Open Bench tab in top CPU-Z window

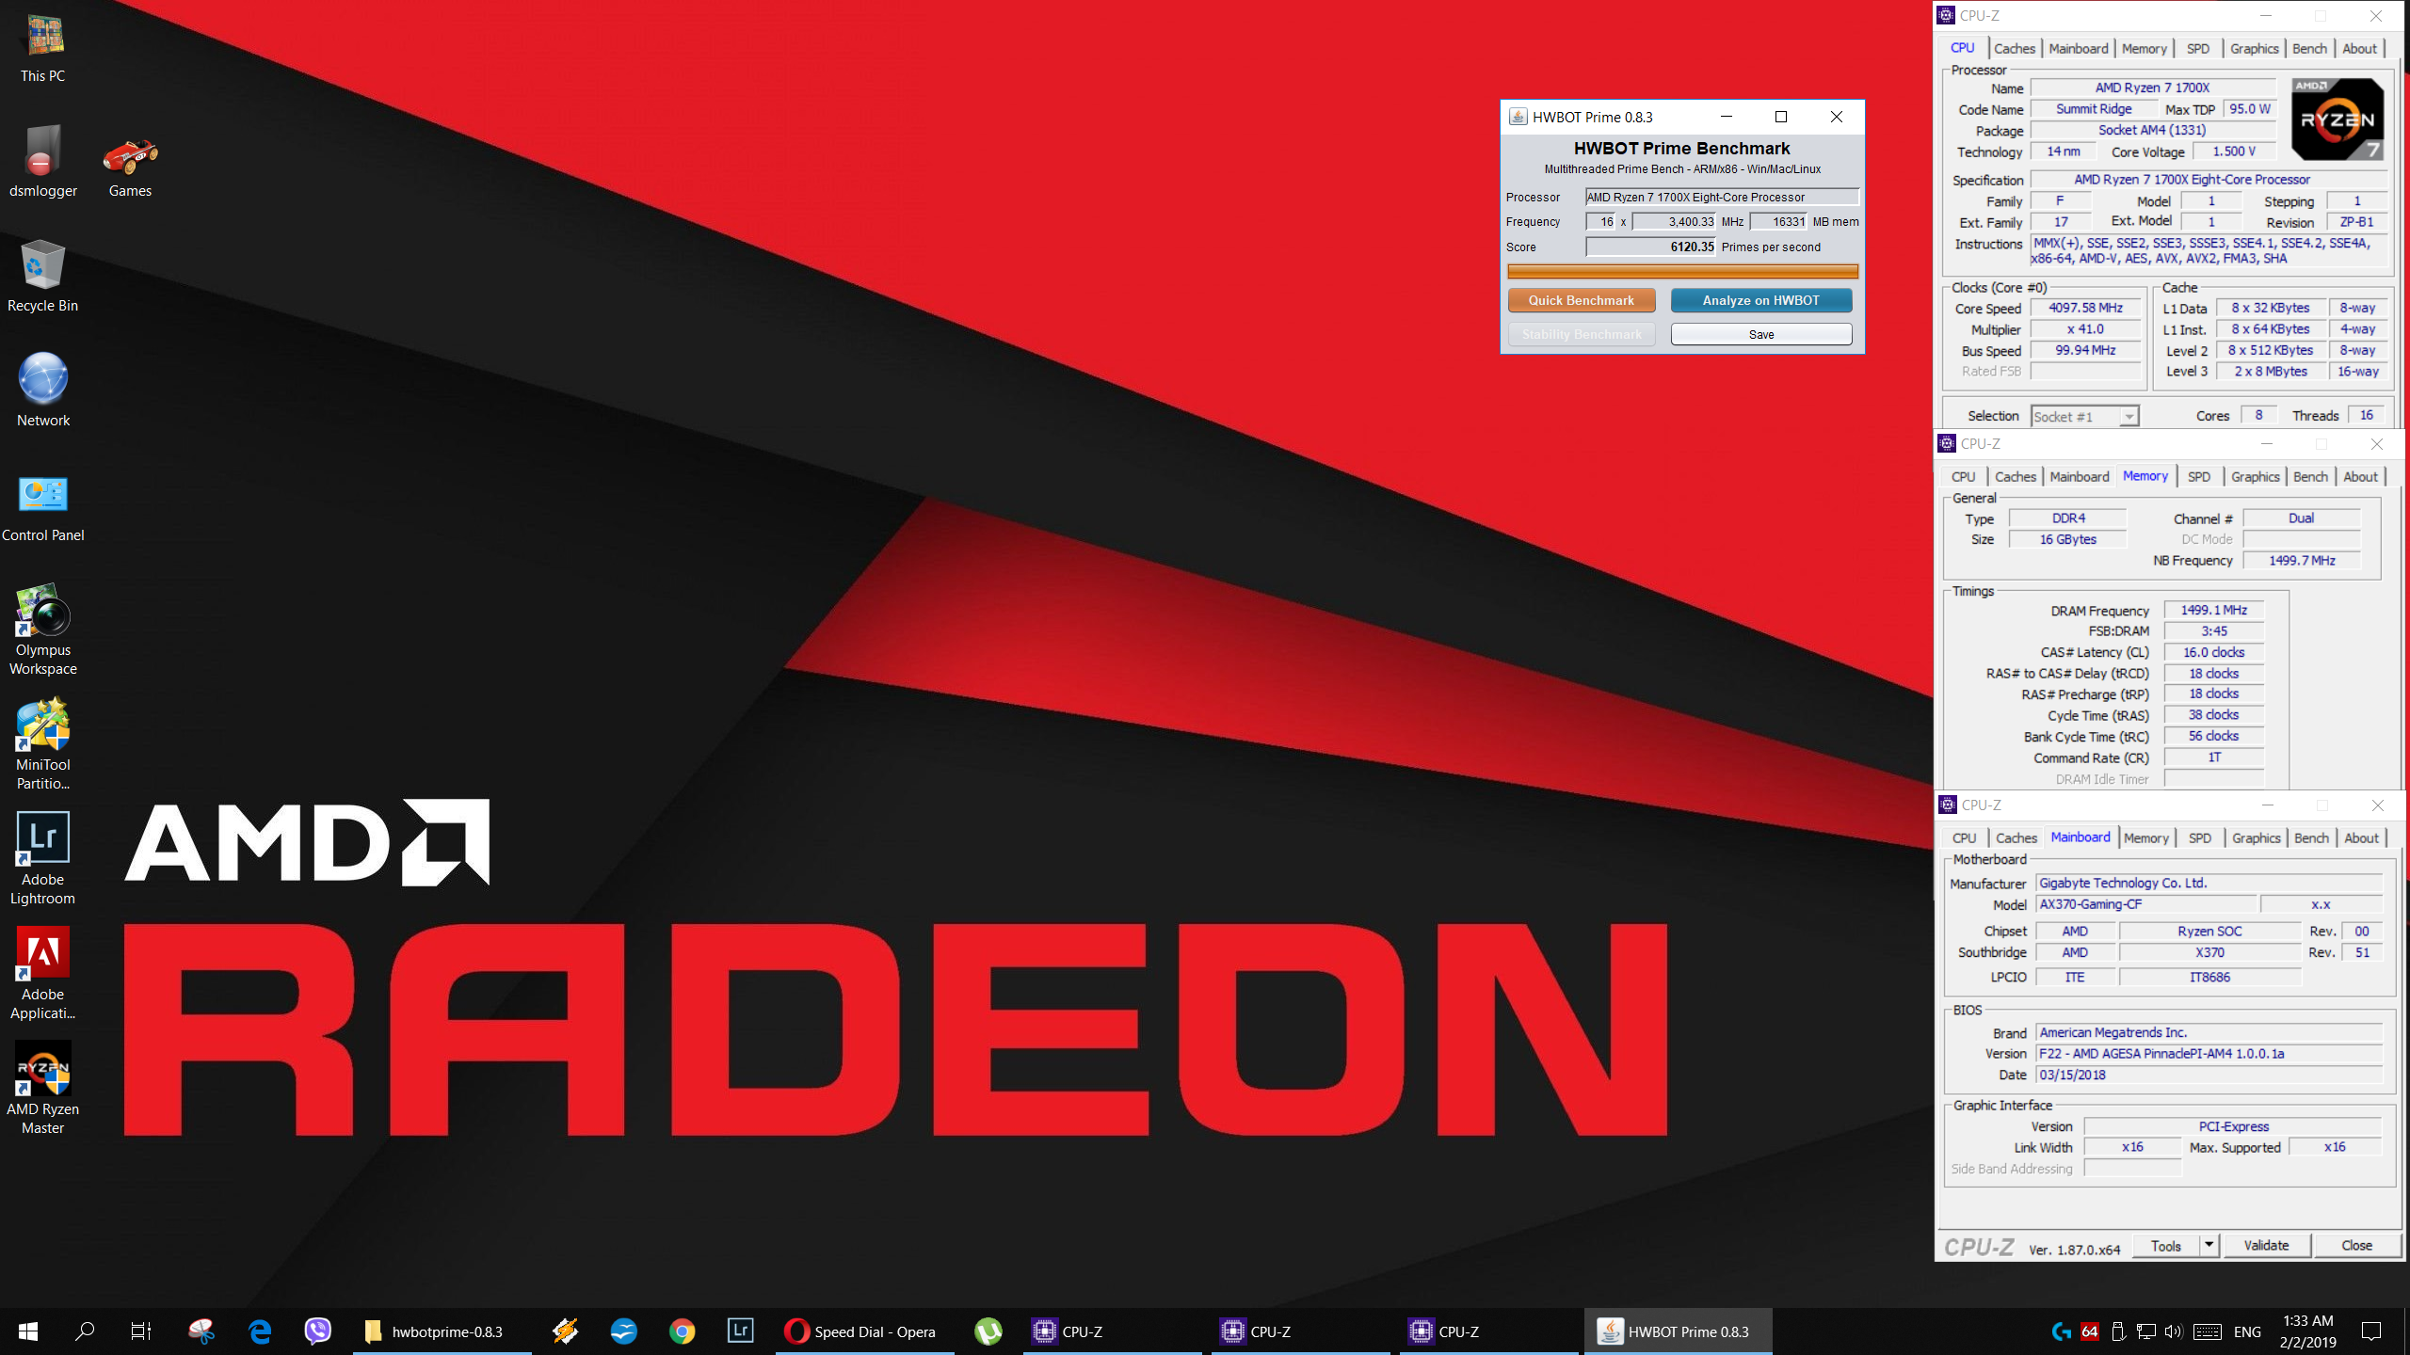tap(2309, 48)
